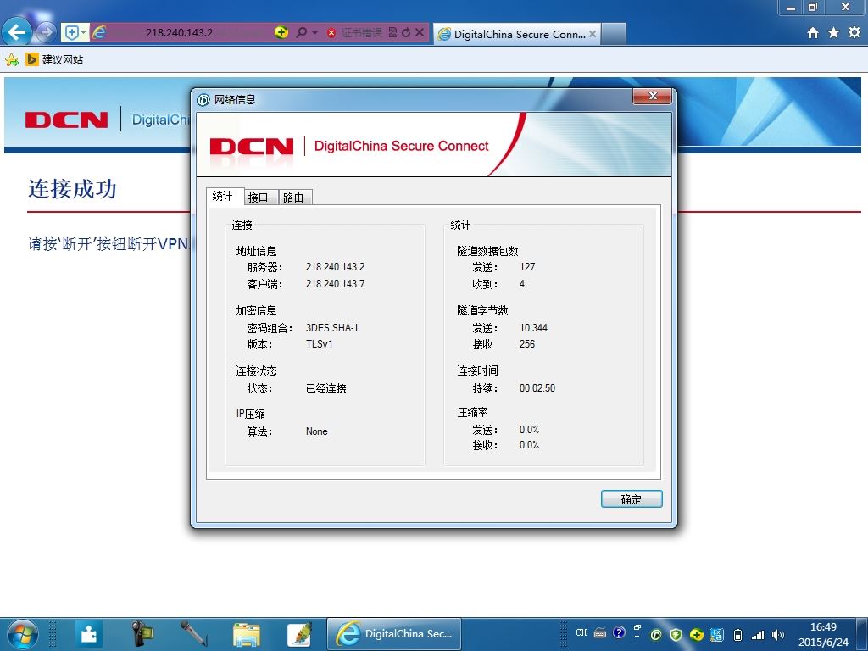Open the wireless signal bars tray icon
The width and height of the screenshot is (868, 651).
coord(757,635)
